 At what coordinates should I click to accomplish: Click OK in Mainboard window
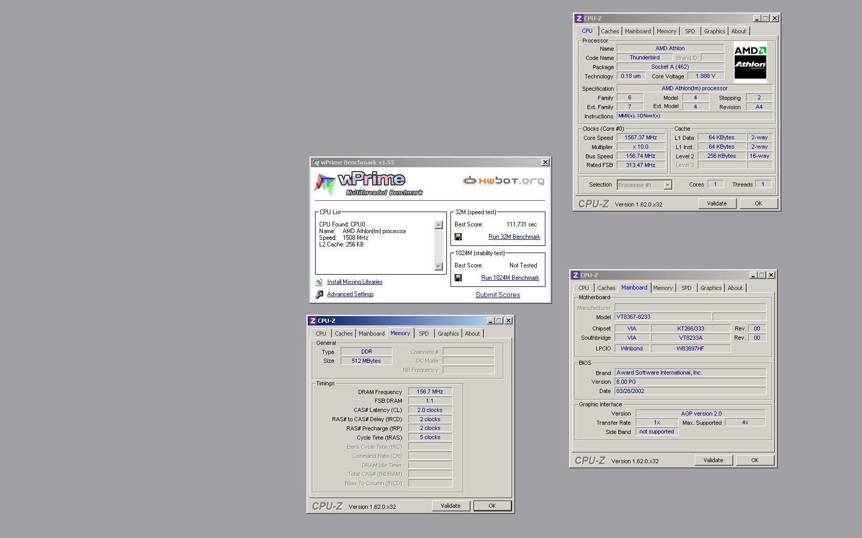click(x=755, y=460)
